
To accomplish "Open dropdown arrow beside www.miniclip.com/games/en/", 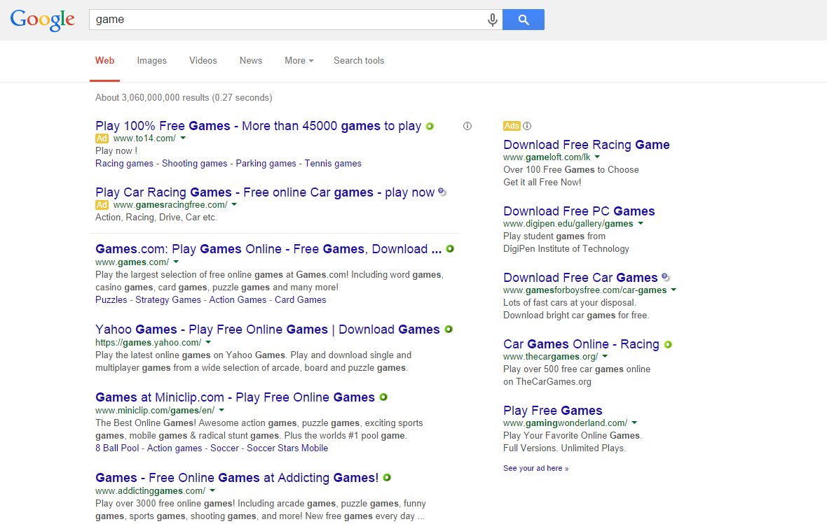I will click(221, 410).
